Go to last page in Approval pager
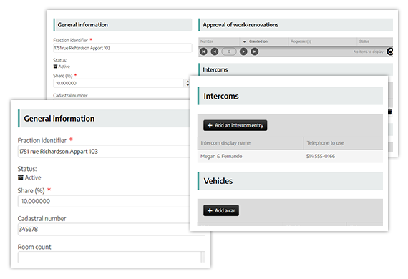 click(x=255, y=52)
